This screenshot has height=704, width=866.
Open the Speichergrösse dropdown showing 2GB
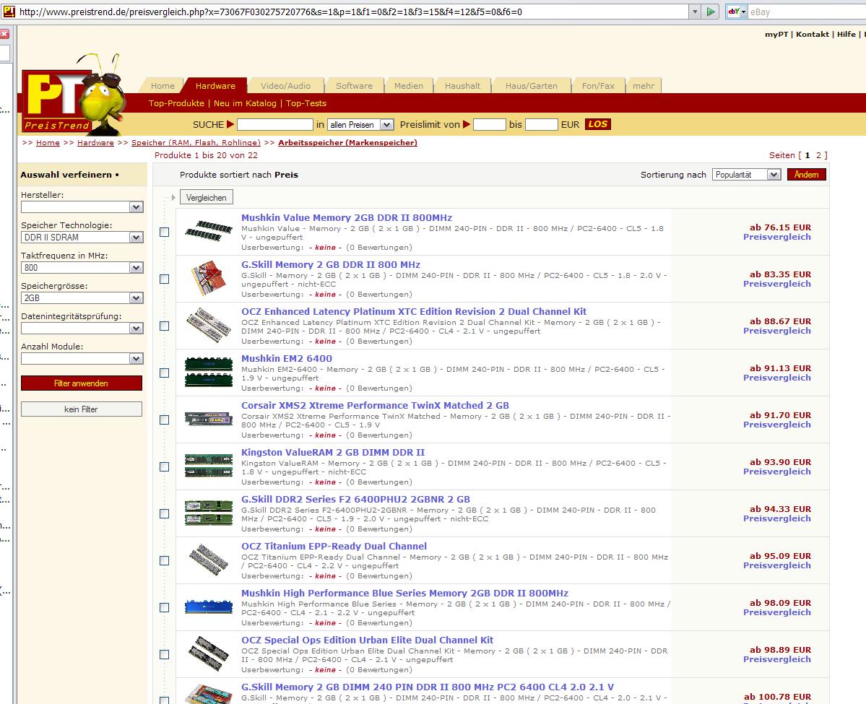[82, 298]
